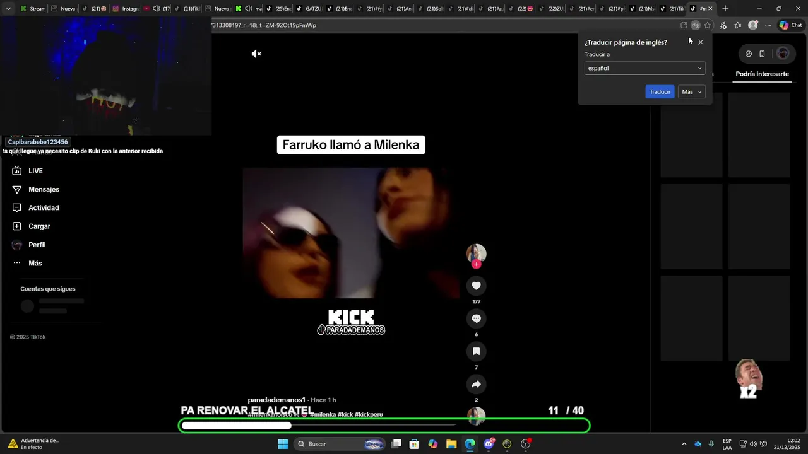Open Microsoft Edge taskbar icon
The height and width of the screenshot is (454, 808).
tap(470, 444)
